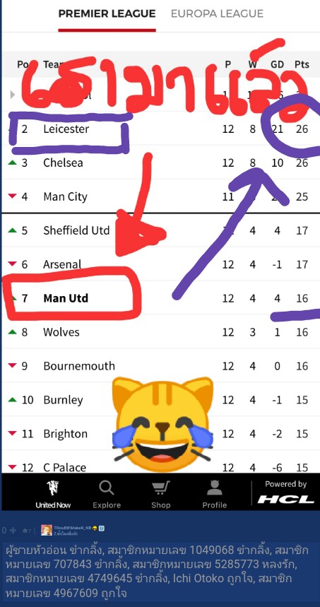Click the plus vote icon under the post
The image size is (320, 607).
pos(13,531)
